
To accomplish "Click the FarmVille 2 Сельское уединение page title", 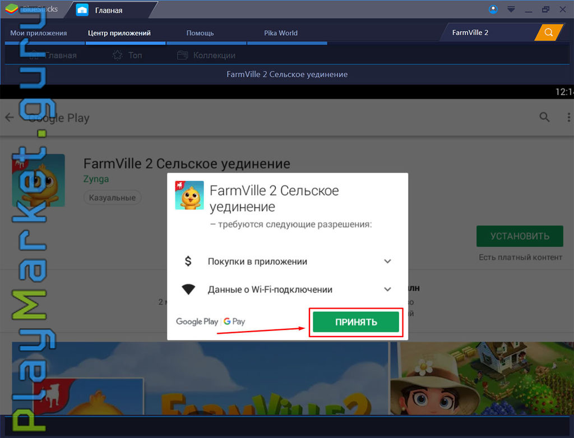I will point(187,164).
